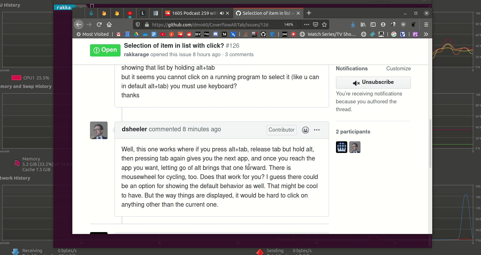This screenshot has height=255, width=481.
Task: Open the Medium bookmark
Action: 224,34
